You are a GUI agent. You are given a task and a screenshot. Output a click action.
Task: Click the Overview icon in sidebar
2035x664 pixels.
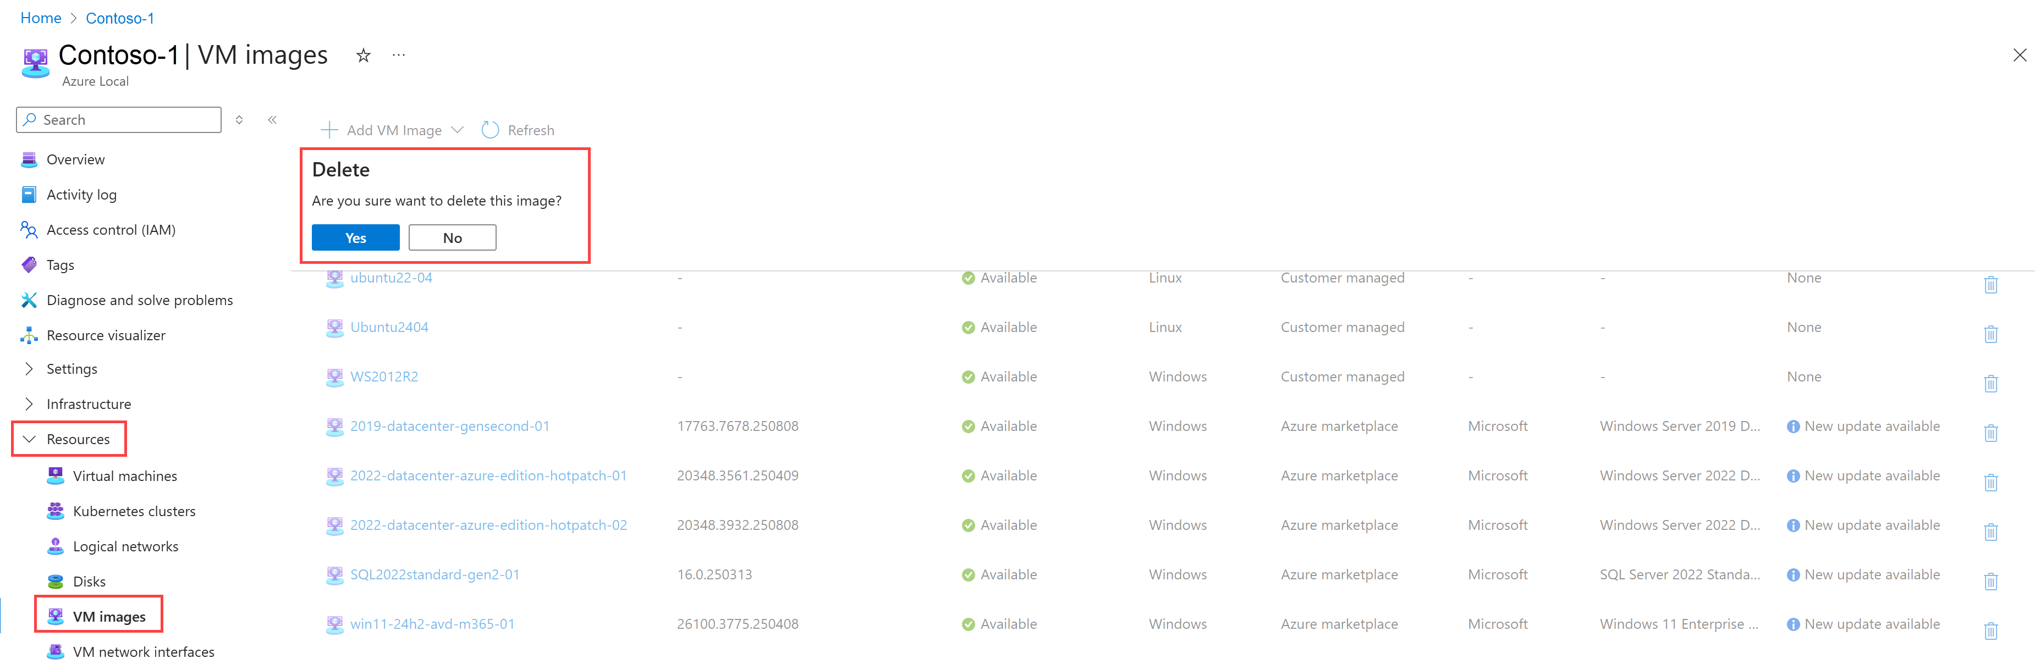click(29, 159)
